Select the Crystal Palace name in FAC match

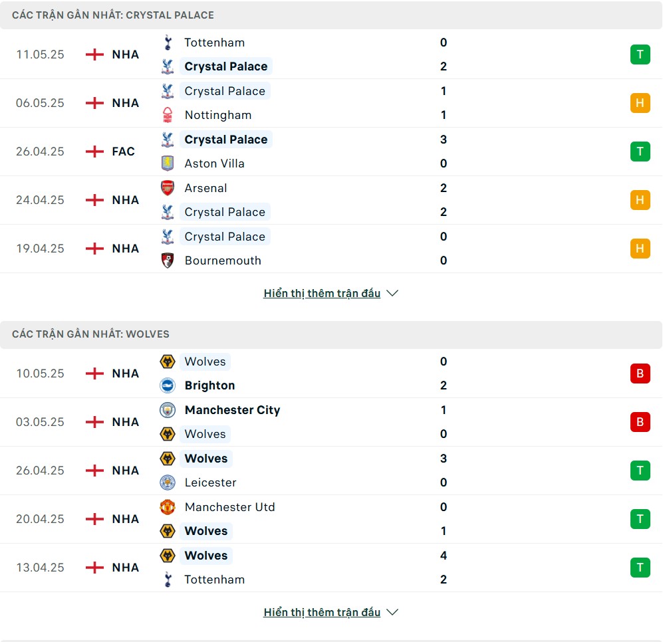226,140
